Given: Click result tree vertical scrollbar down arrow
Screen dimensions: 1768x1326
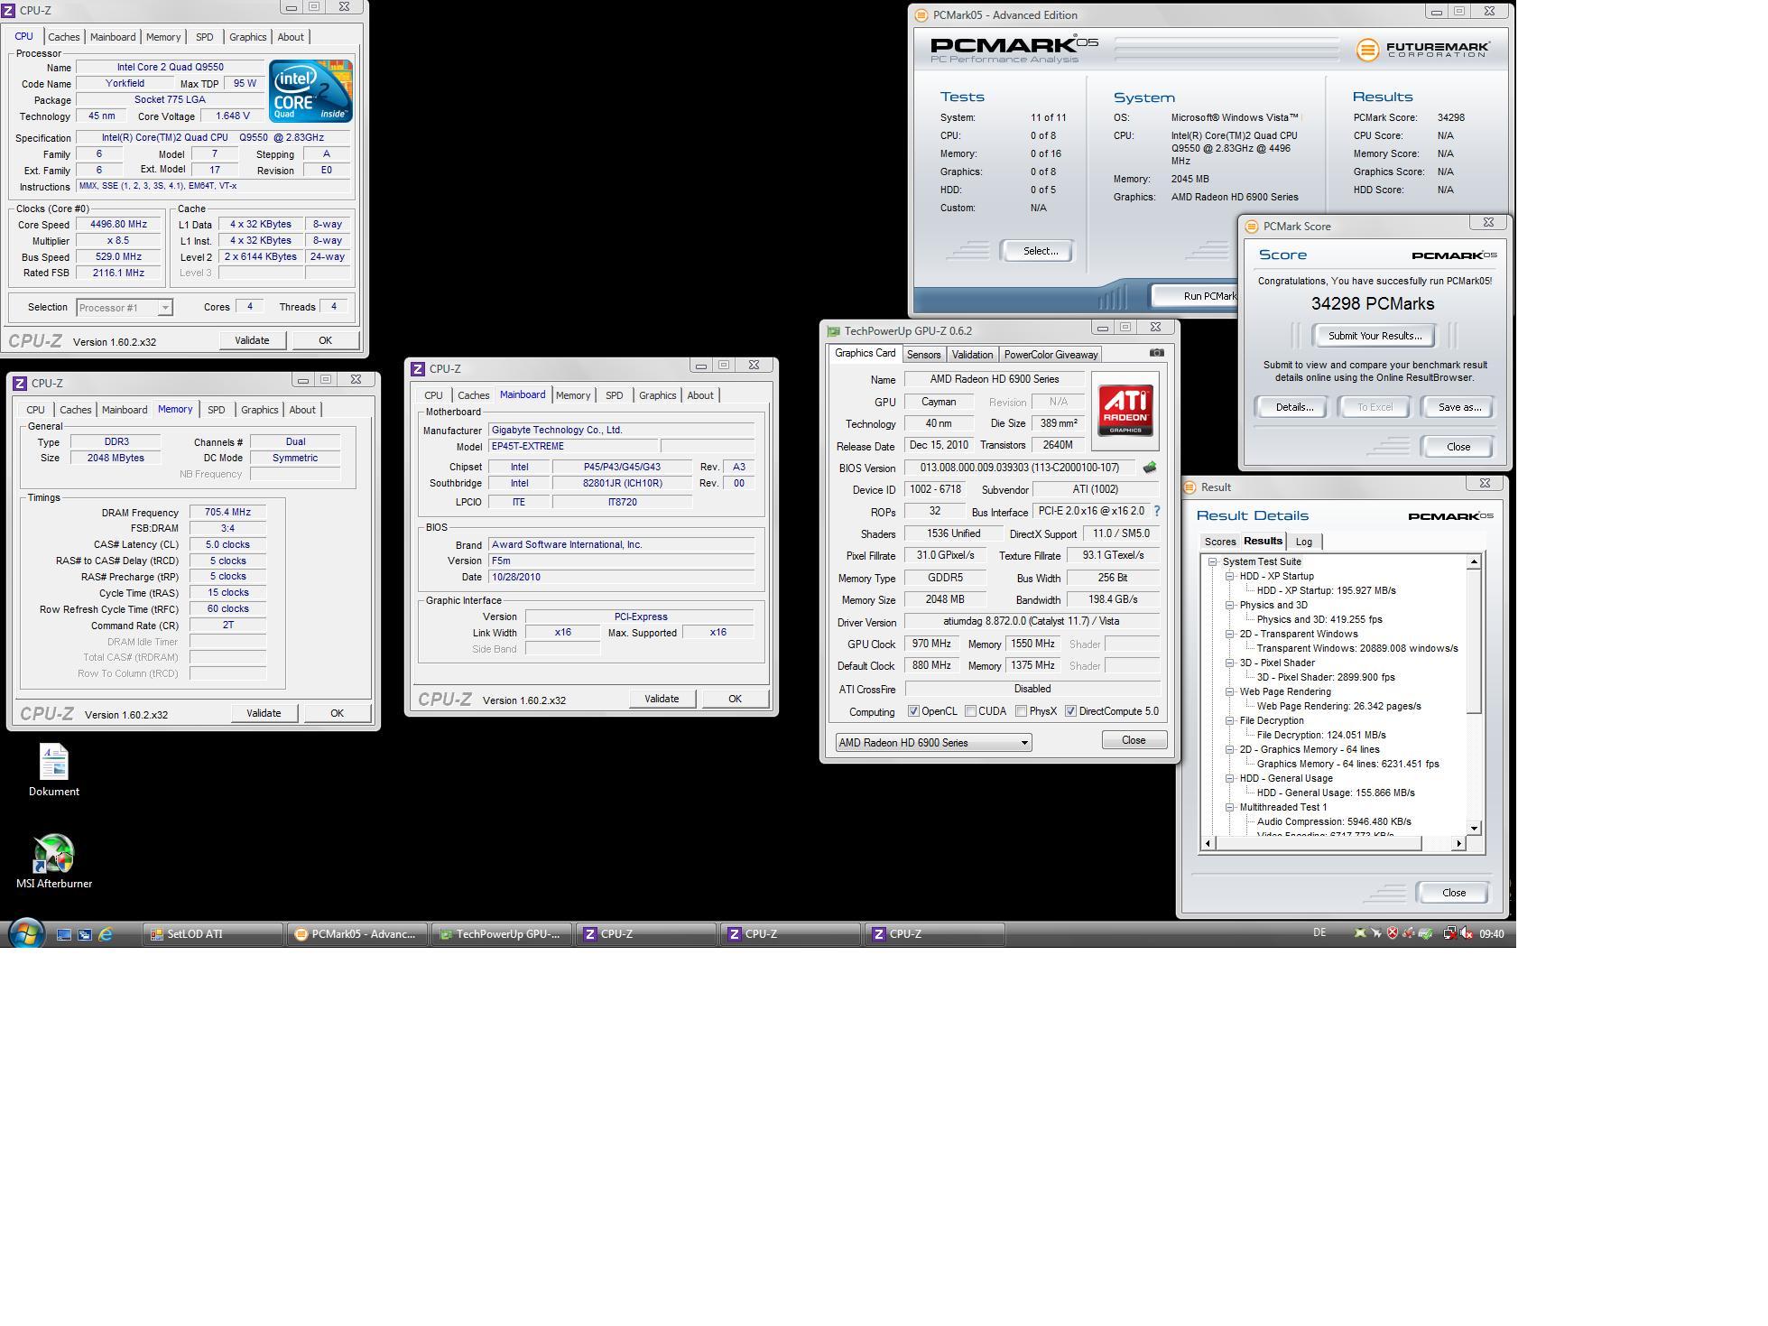Looking at the screenshot, I should click(x=1474, y=828).
